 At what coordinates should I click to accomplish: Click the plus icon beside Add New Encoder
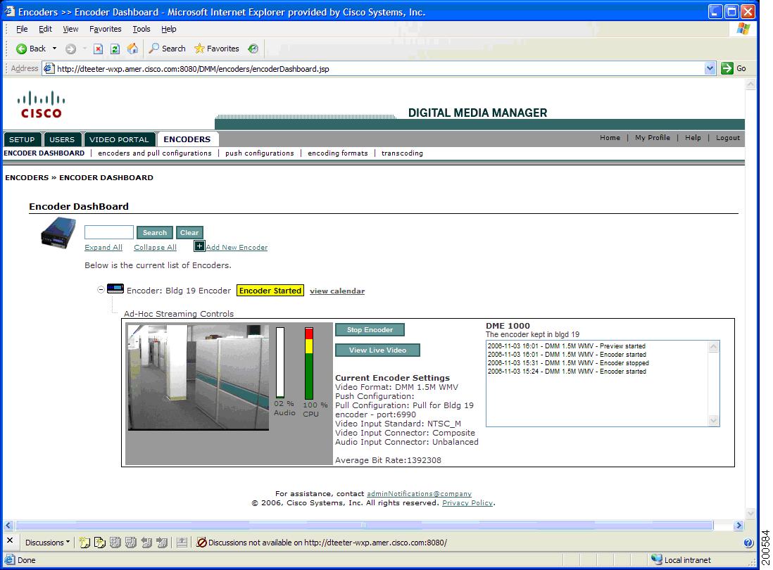coord(199,246)
